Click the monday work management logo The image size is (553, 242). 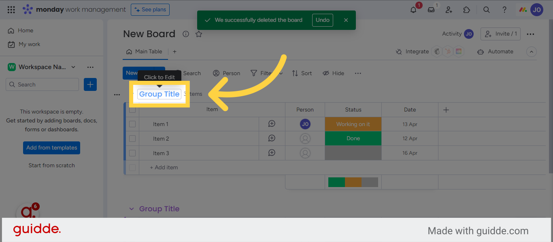[74, 9]
